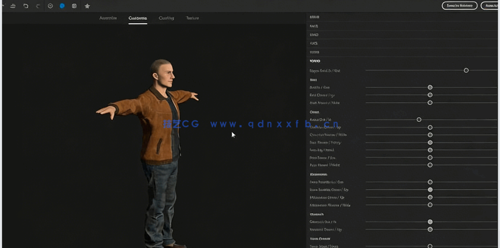Screen dimensions: 500x248
Task: Expand the LEGS customization section
Action: [314, 43]
